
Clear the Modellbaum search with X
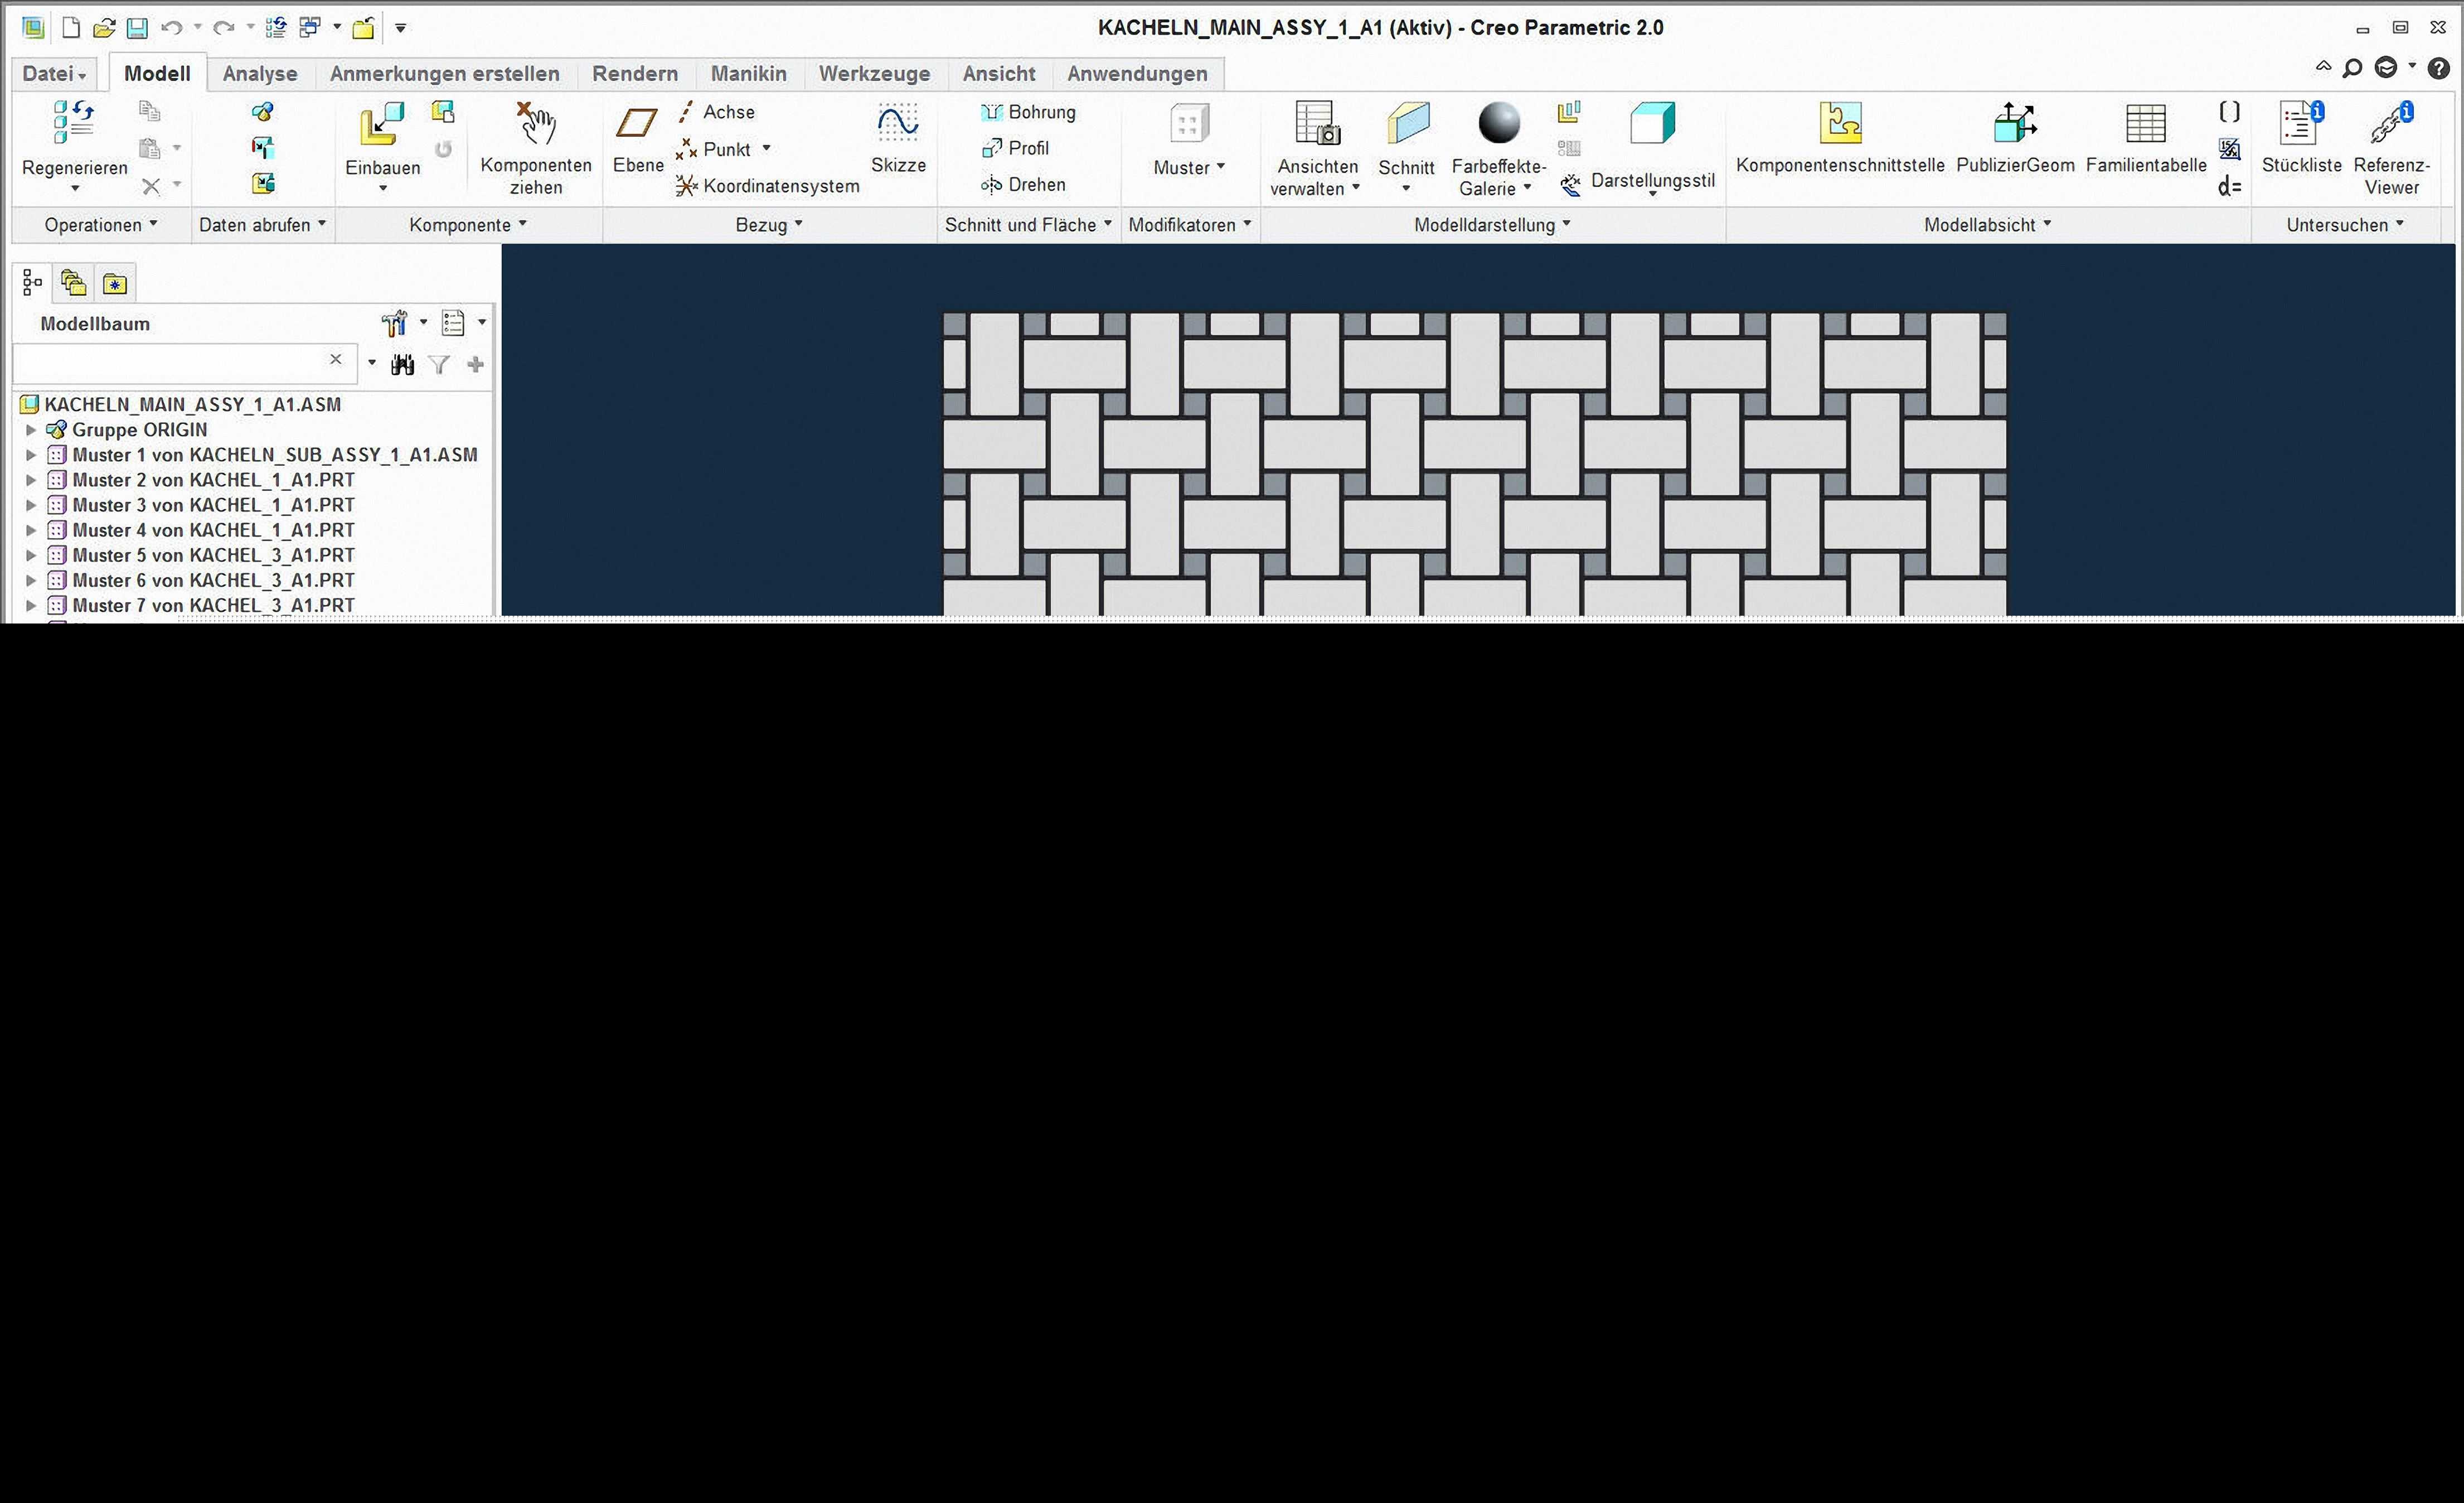click(336, 359)
